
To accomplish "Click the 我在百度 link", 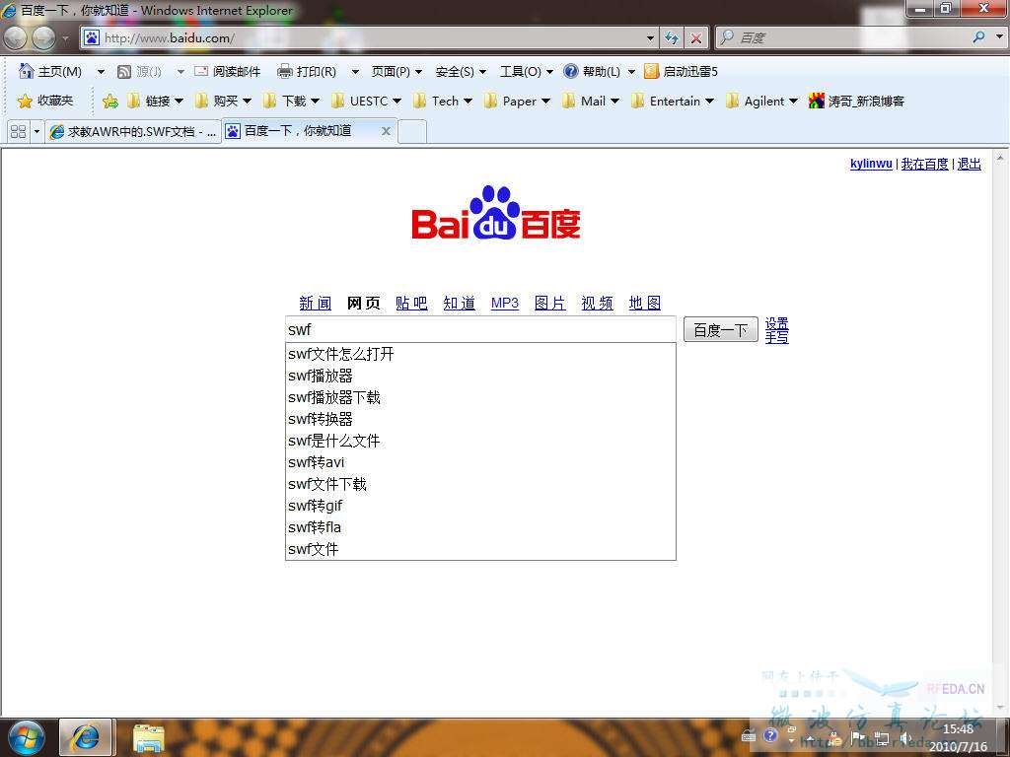I will [925, 165].
